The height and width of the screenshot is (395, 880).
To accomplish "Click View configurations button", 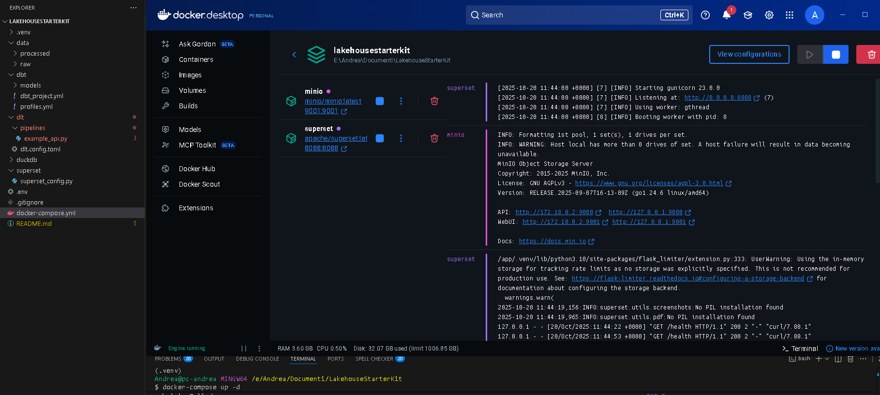I will click(x=749, y=55).
